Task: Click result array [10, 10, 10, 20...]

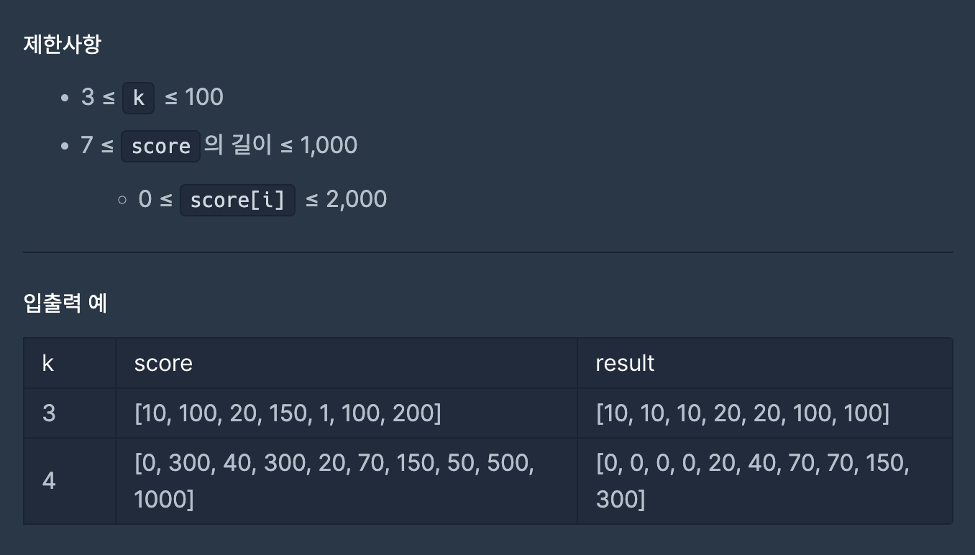Action: pyautogui.click(x=743, y=413)
